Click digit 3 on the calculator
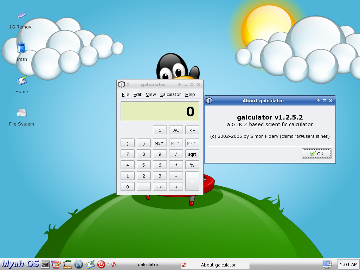 [160, 176]
